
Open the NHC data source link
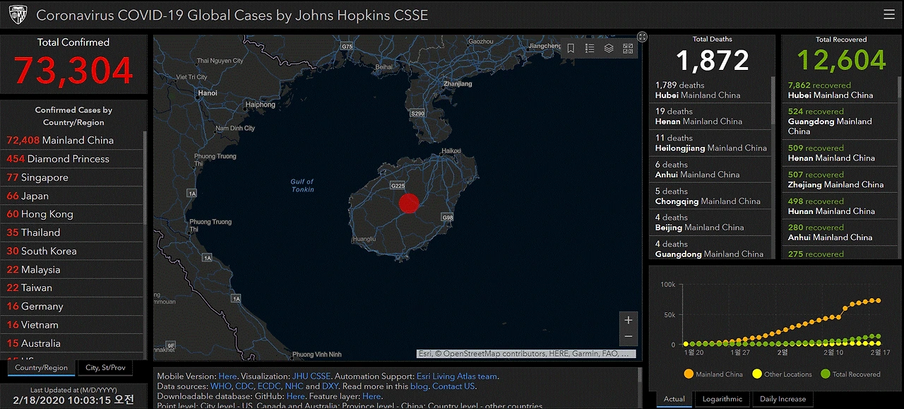click(x=294, y=386)
